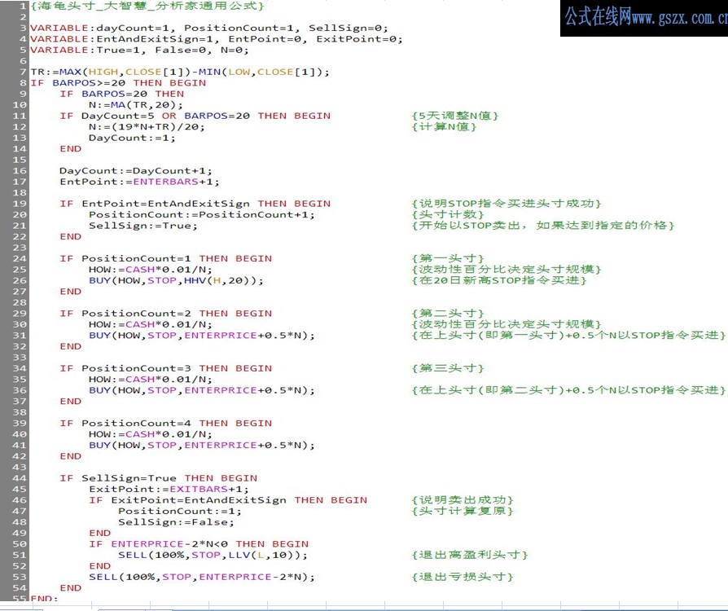Click the '{退出亏损头寸}' comment

point(463,577)
